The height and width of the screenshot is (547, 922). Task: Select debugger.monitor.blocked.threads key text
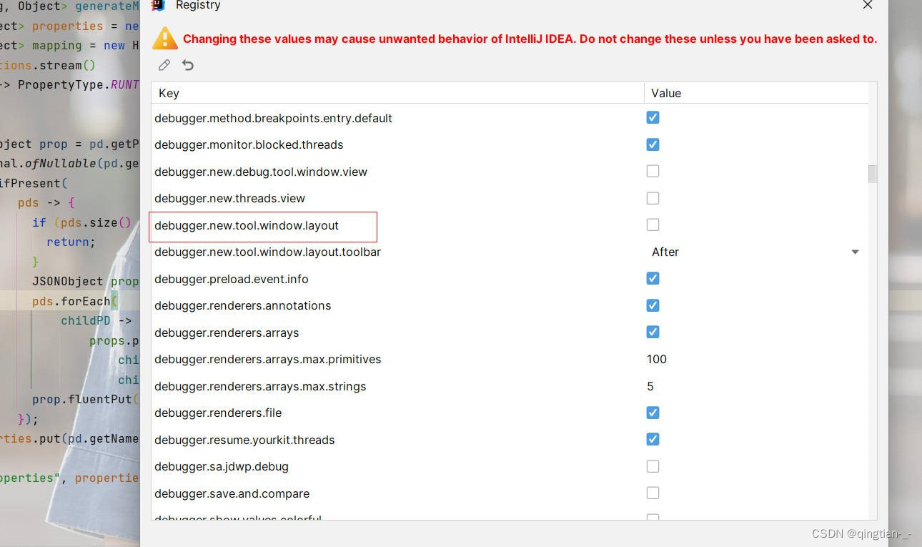249,144
